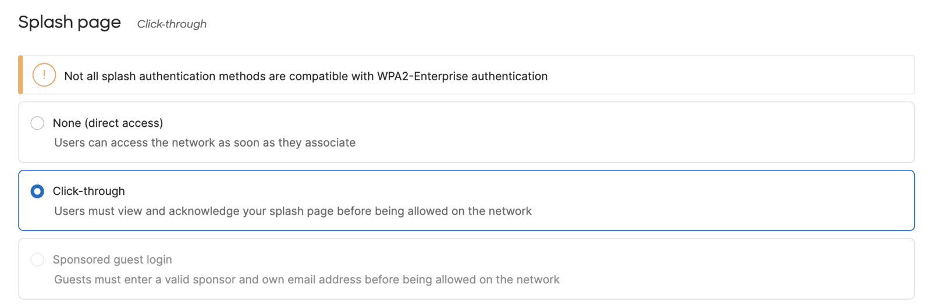Image resolution: width=931 pixels, height=306 pixels.
Task: Click the orange exclamation warning icon
Action: [44, 75]
